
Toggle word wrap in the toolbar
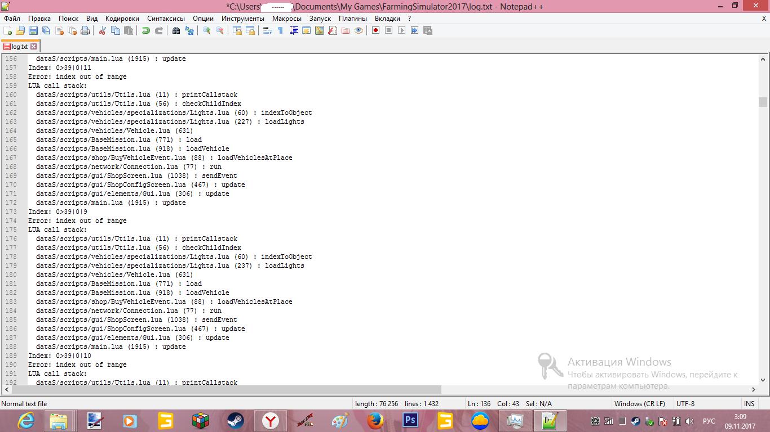[x=268, y=31]
